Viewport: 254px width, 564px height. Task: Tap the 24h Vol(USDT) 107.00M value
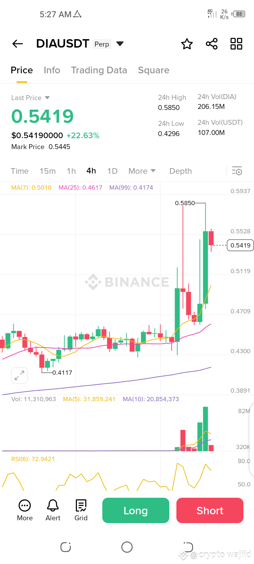tap(211, 133)
